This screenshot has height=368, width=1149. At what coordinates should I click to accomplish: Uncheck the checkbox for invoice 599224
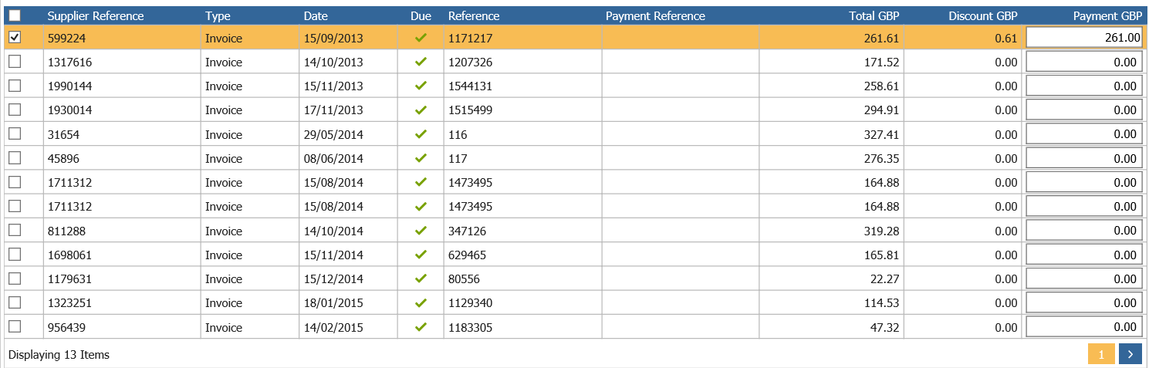click(15, 37)
